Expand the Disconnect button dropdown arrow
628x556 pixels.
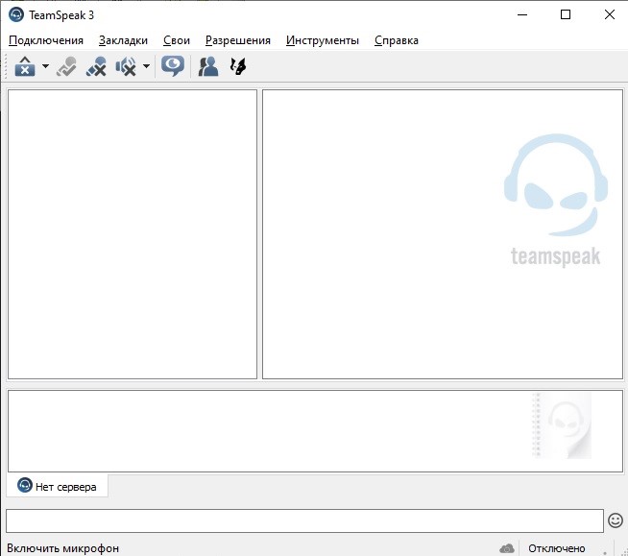point(45,66)
